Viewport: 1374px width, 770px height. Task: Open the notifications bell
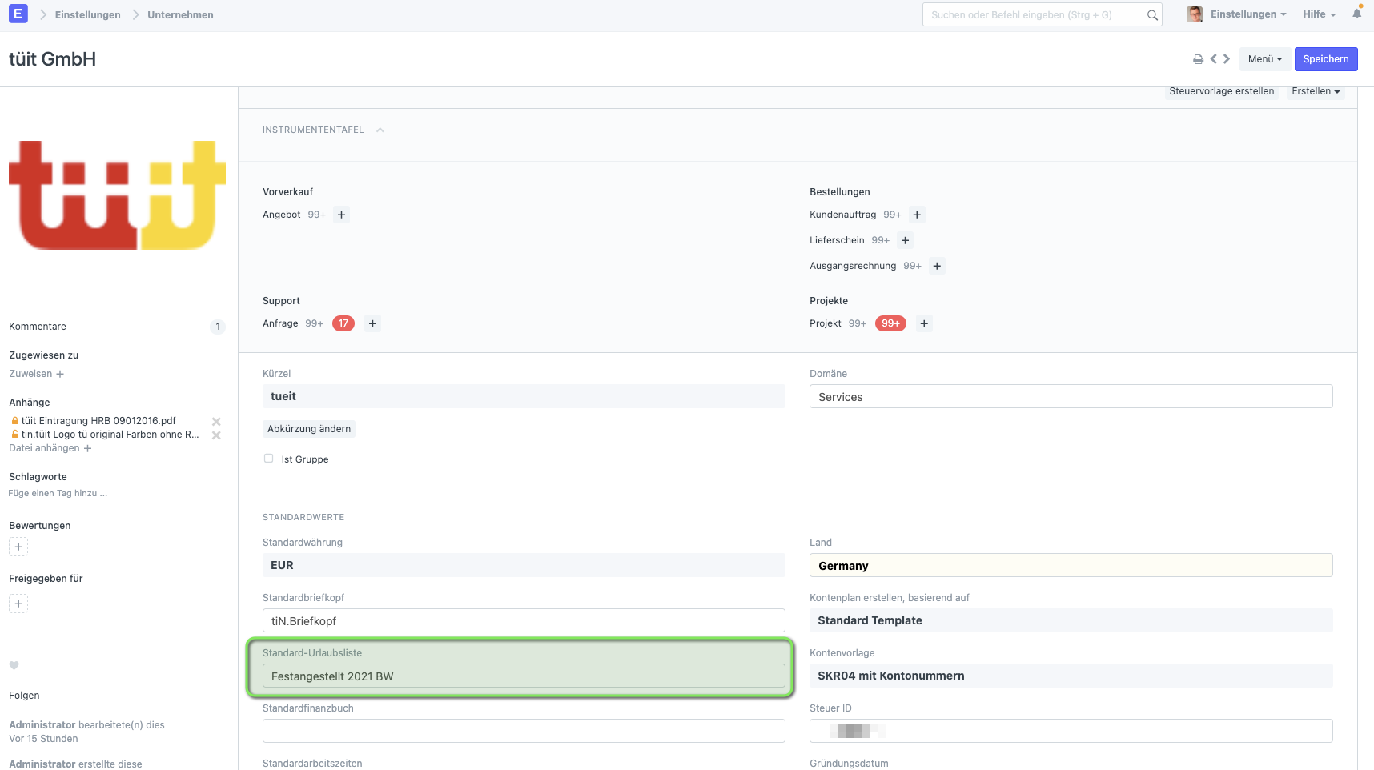coord(1356,14)
